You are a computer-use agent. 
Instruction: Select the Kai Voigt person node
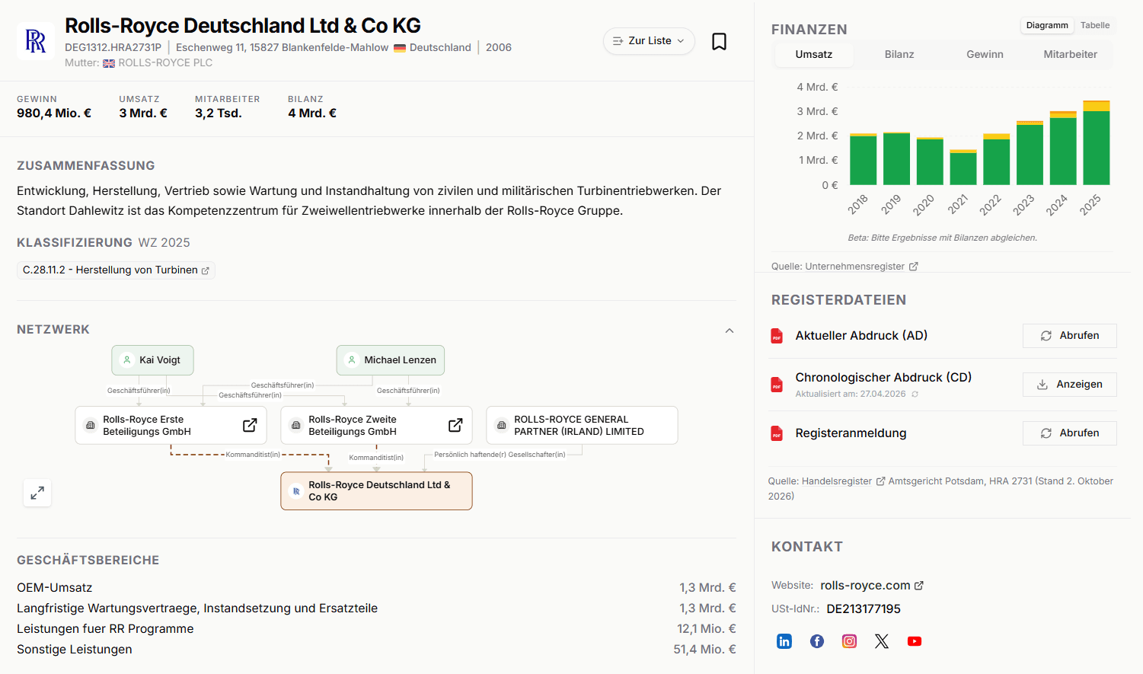coord(152,360)
